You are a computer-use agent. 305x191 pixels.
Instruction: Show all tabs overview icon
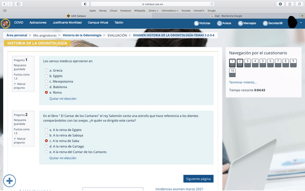coord(299,4)
